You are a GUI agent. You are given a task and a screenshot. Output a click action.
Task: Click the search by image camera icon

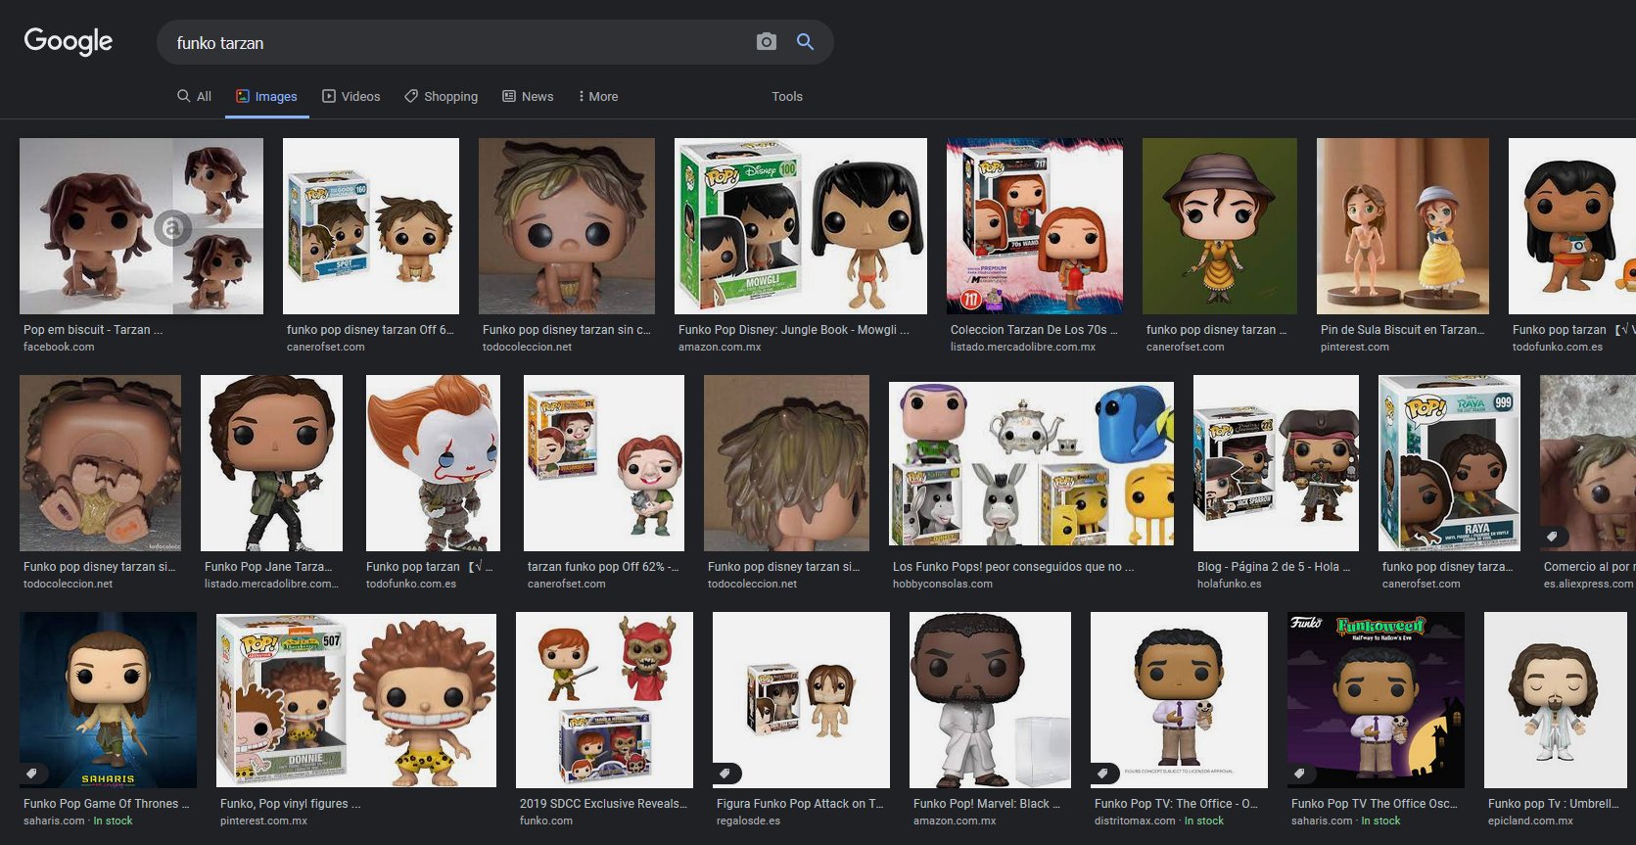(767, 42)
